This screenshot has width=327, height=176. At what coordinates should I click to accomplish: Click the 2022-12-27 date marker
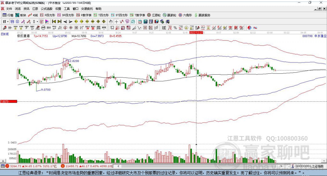tap(196, 33)
